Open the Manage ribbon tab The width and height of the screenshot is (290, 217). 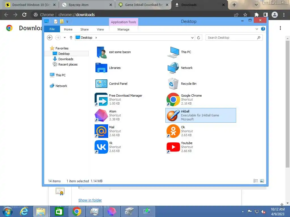pos(123,29)
